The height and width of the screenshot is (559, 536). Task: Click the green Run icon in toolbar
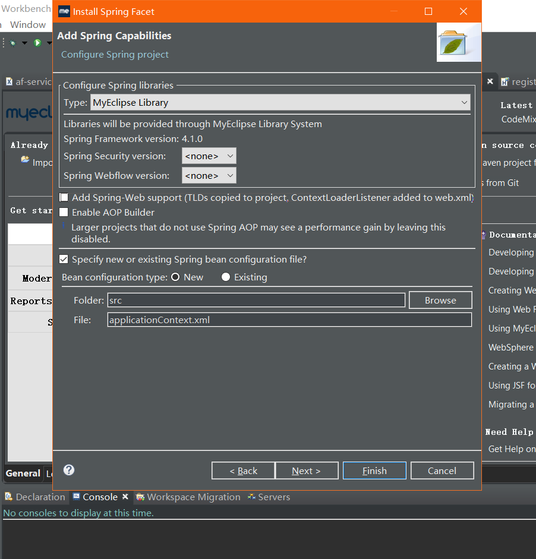(x=37, y=43)
